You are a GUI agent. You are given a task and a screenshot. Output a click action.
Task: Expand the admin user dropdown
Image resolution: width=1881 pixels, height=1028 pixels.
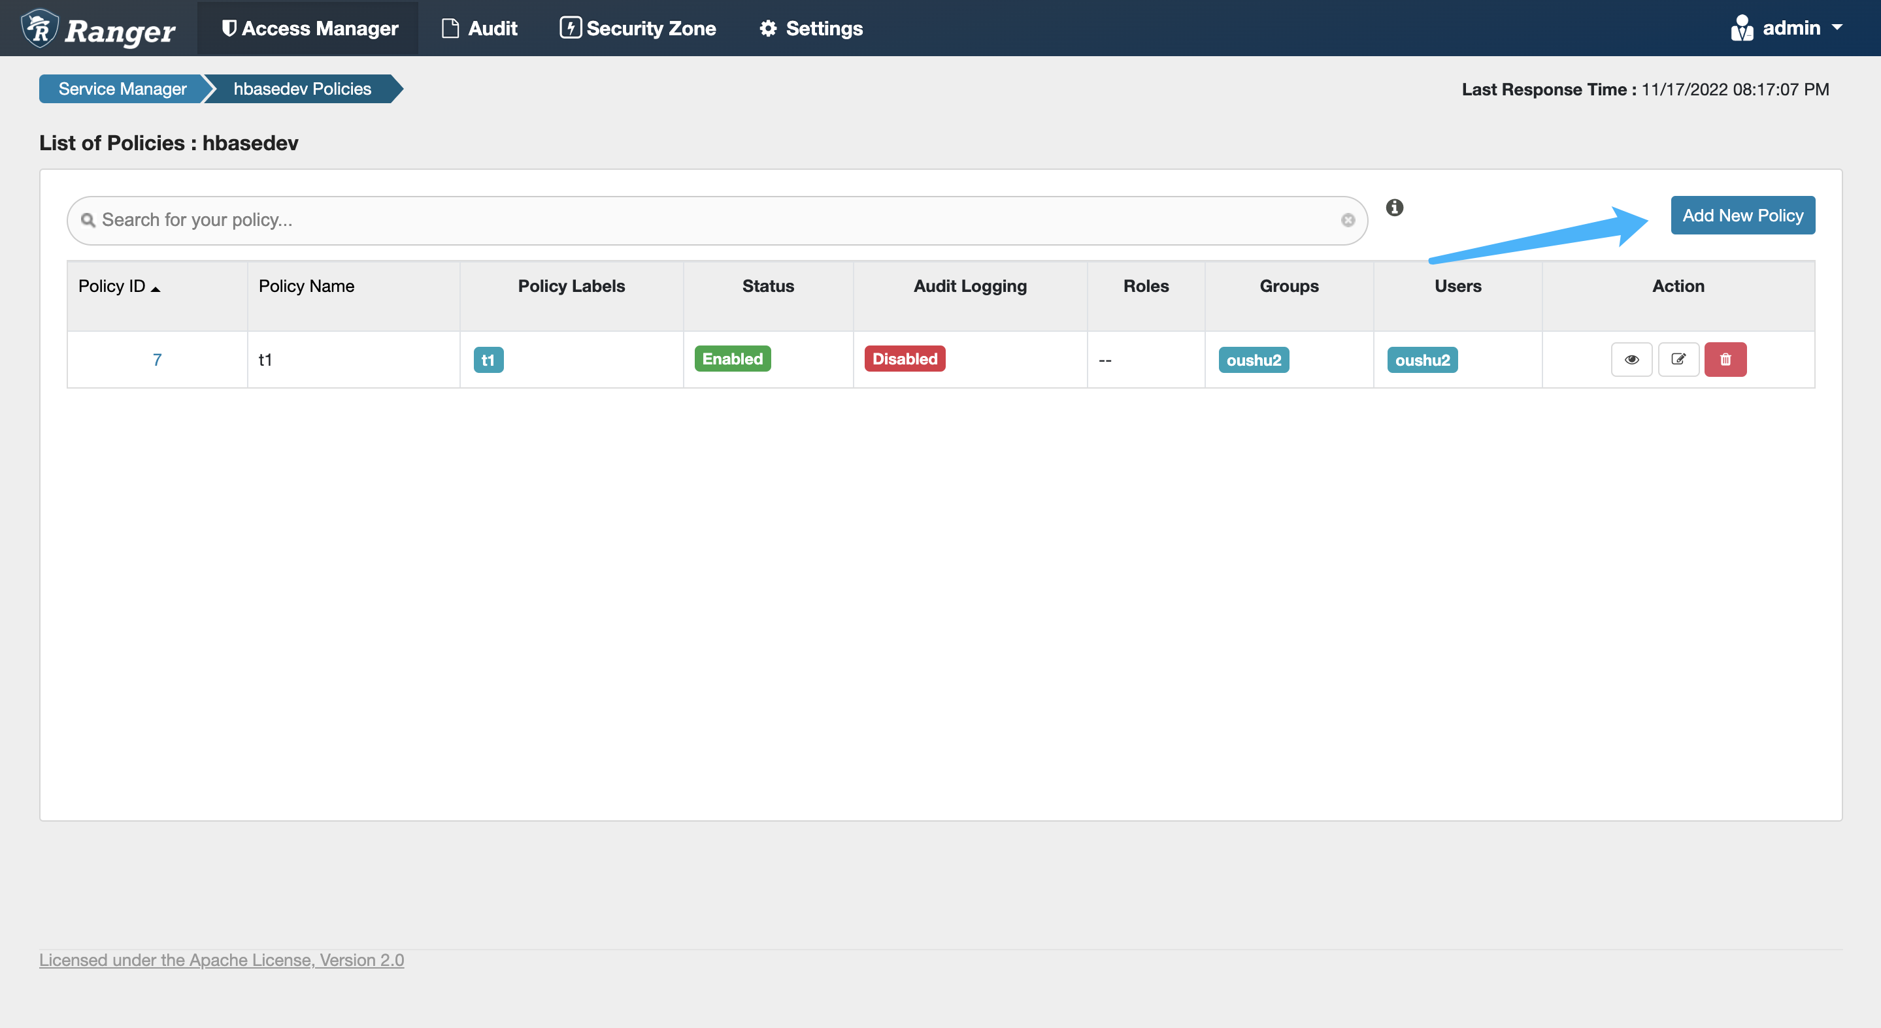pyautogui.click(x=1788, y=29)
